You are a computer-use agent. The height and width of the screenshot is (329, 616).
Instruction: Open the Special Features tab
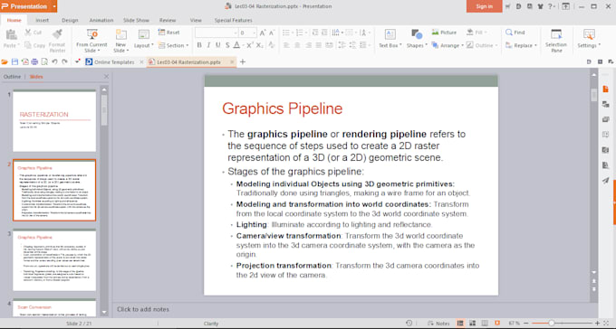(x=234, y=20)
